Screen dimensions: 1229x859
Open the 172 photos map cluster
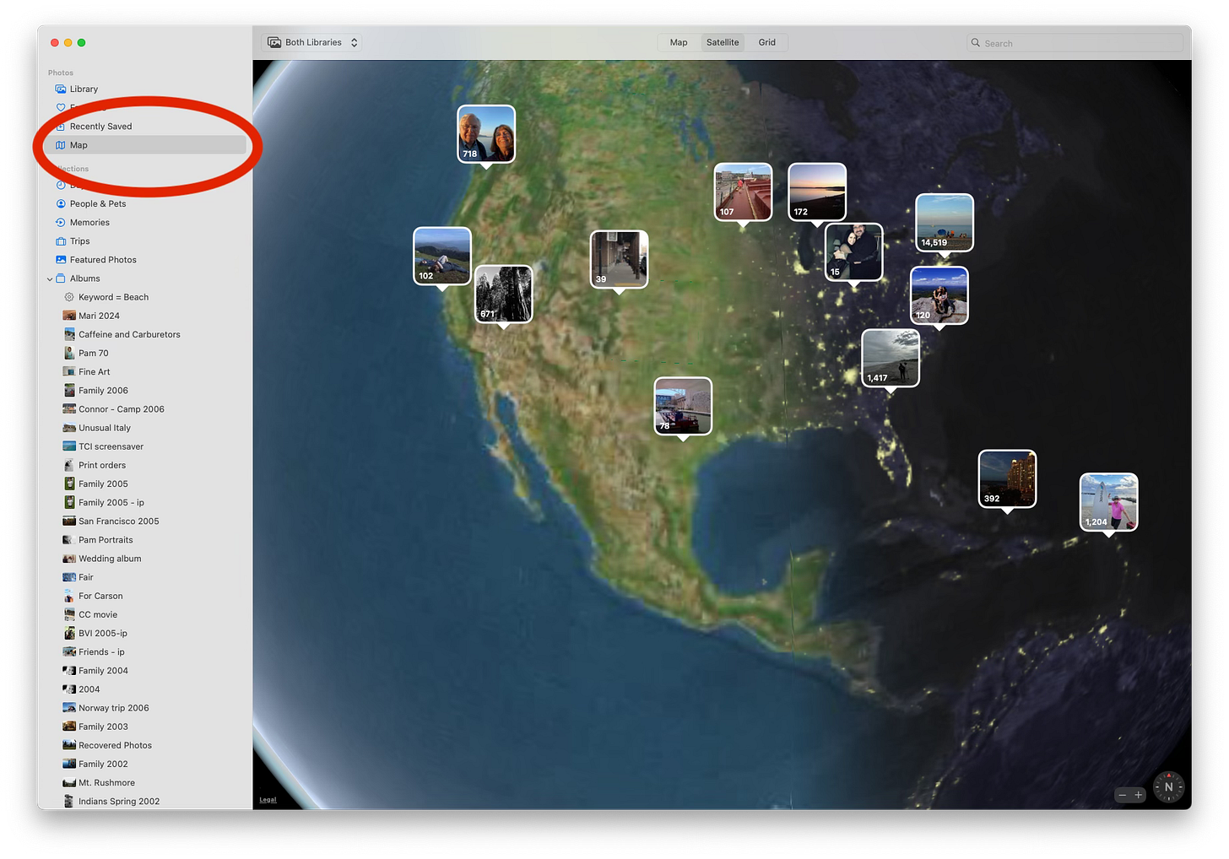tap(817, 192)
